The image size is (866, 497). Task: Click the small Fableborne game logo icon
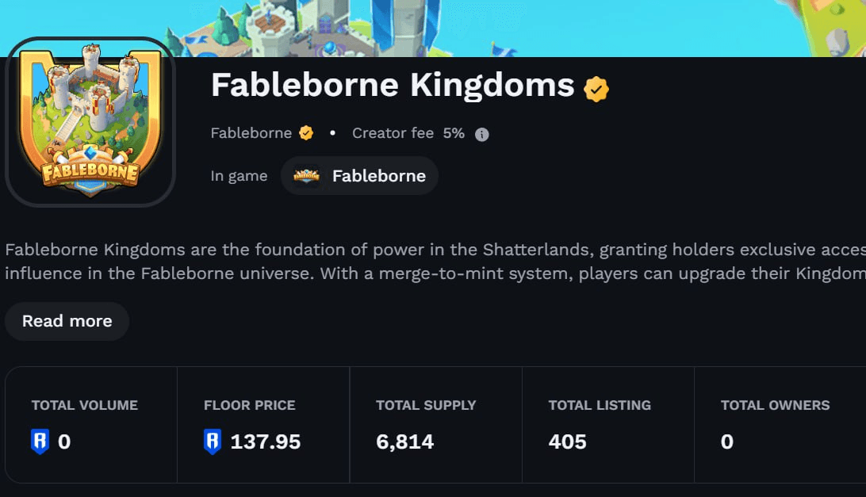(x=307, y=176)
